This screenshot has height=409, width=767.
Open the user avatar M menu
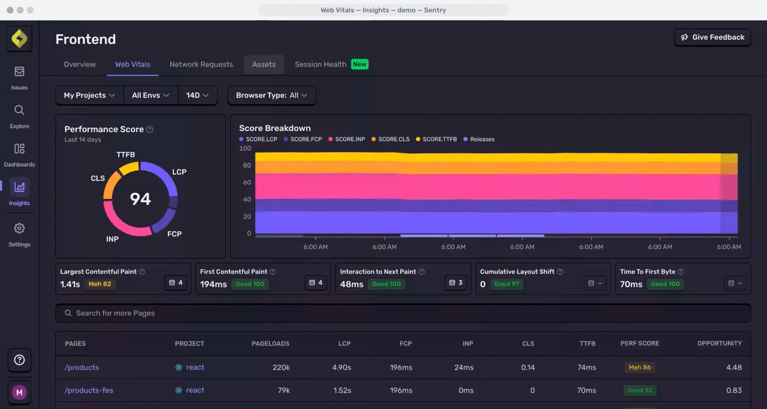(x=19, y=393)
